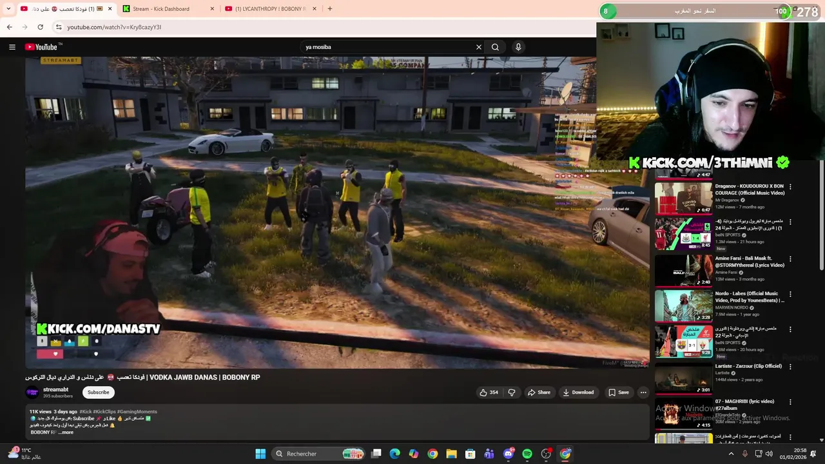Open options for Lartiste Zarzour video
The width and height of the screenshot is (825, 464).
click(x=790, y=367)
